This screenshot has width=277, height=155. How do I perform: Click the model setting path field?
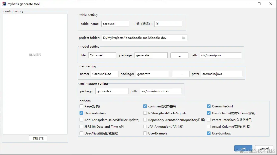pyautogui.click(x=221, y=55)
